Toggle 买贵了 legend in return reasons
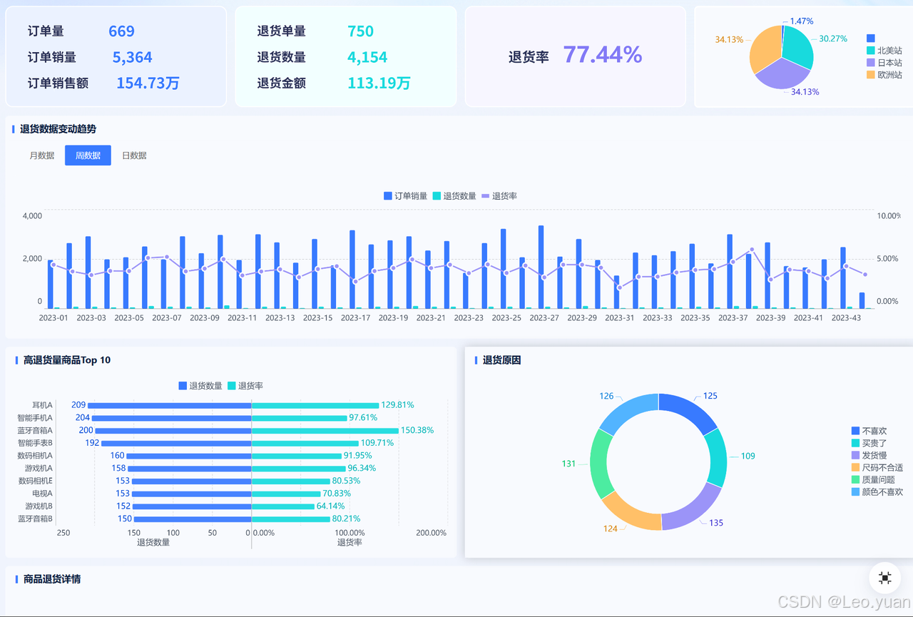 [869, 443]
